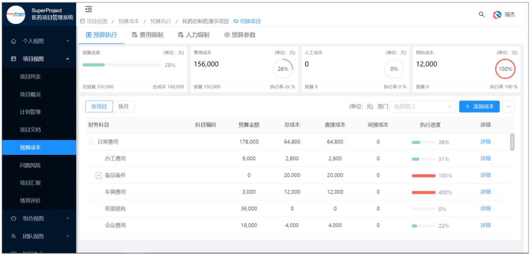The width and height of the screenshot is (530, 254).
Task: Click the 人力编制 tab icon
Action: pos(181,35)
